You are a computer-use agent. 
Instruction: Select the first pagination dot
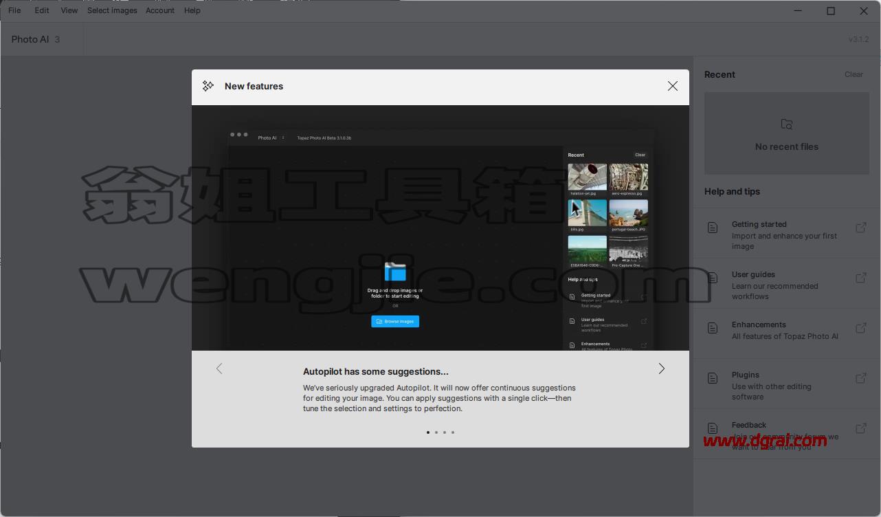point(428,432)
